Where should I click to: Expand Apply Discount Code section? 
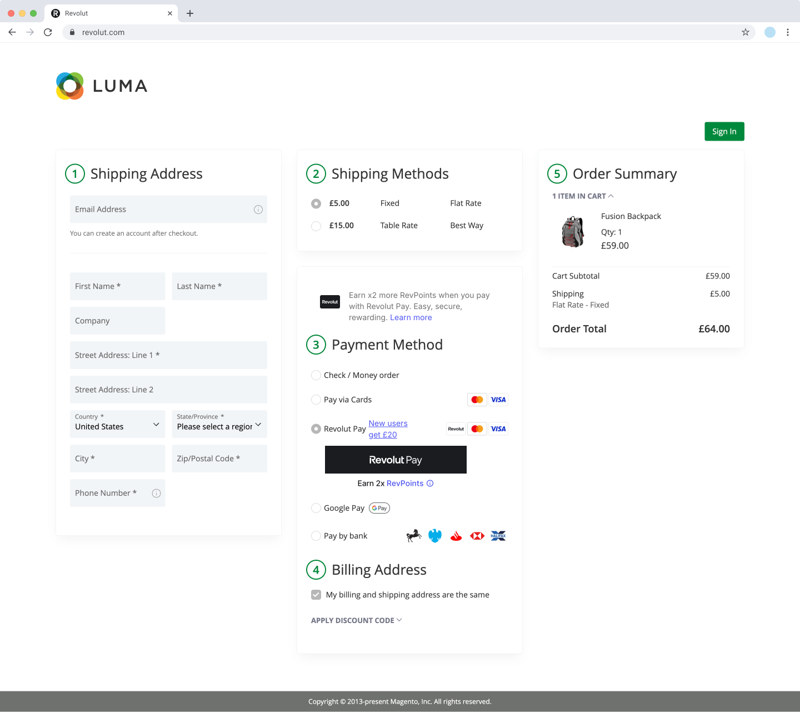(356, 620)
